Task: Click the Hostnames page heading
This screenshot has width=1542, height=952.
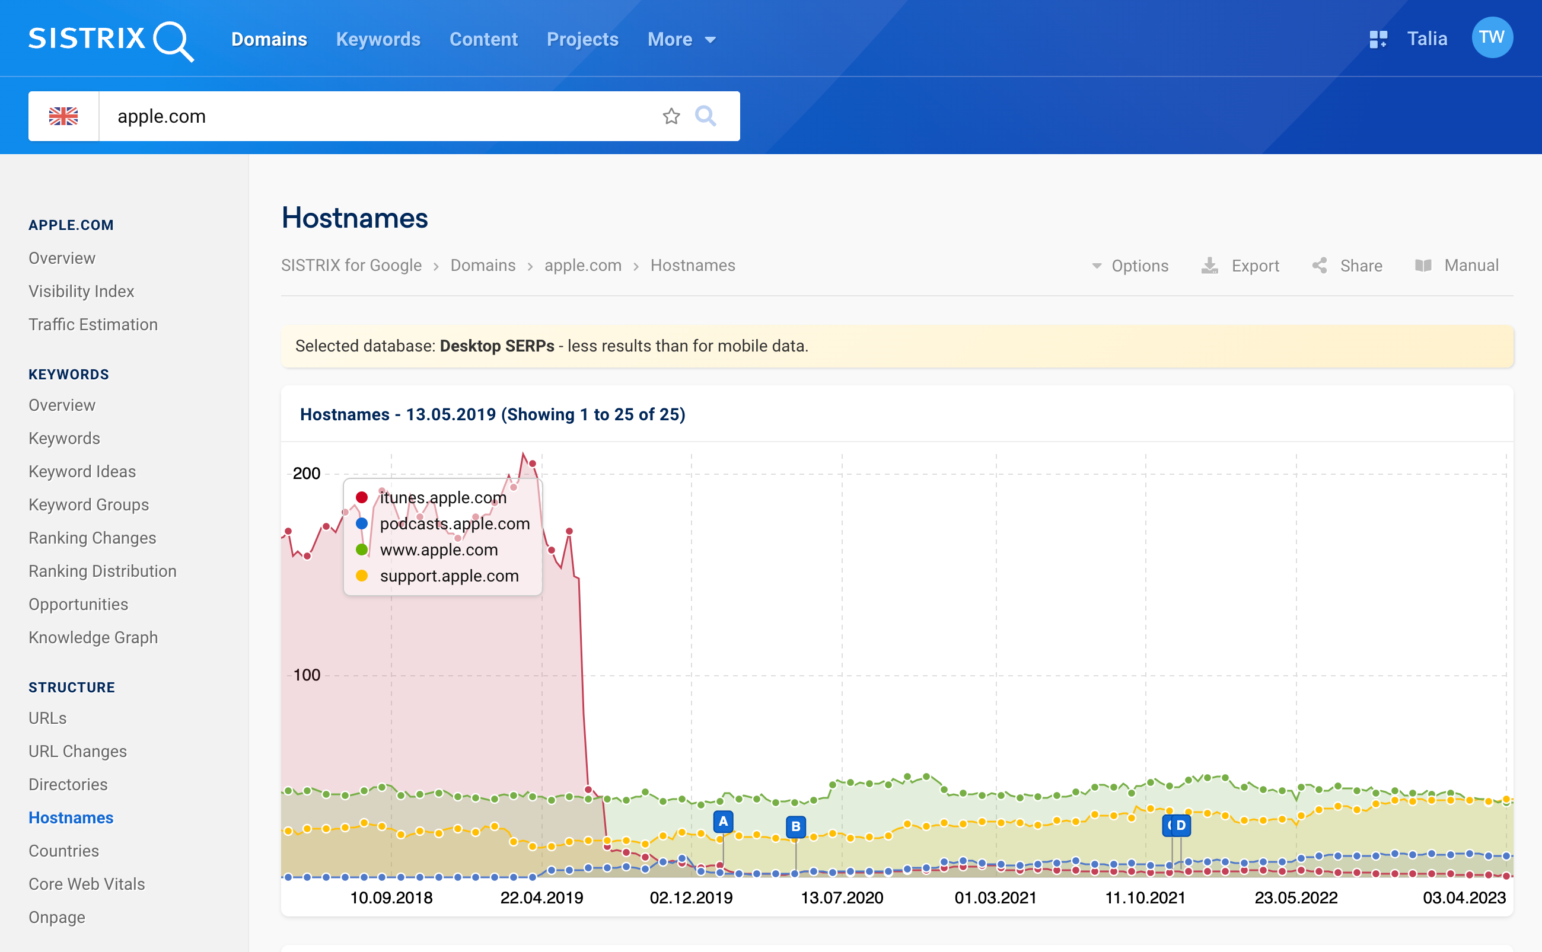Action: (355, 218)
